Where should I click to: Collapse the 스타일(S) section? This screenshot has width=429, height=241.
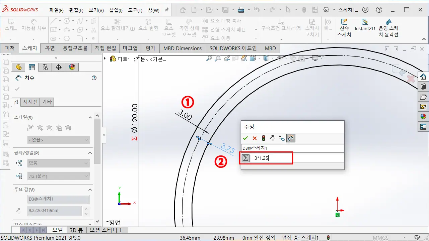(90, 117)
